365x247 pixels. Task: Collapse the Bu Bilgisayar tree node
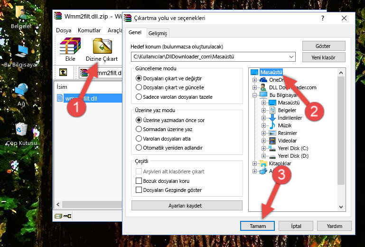pos(254,95)
